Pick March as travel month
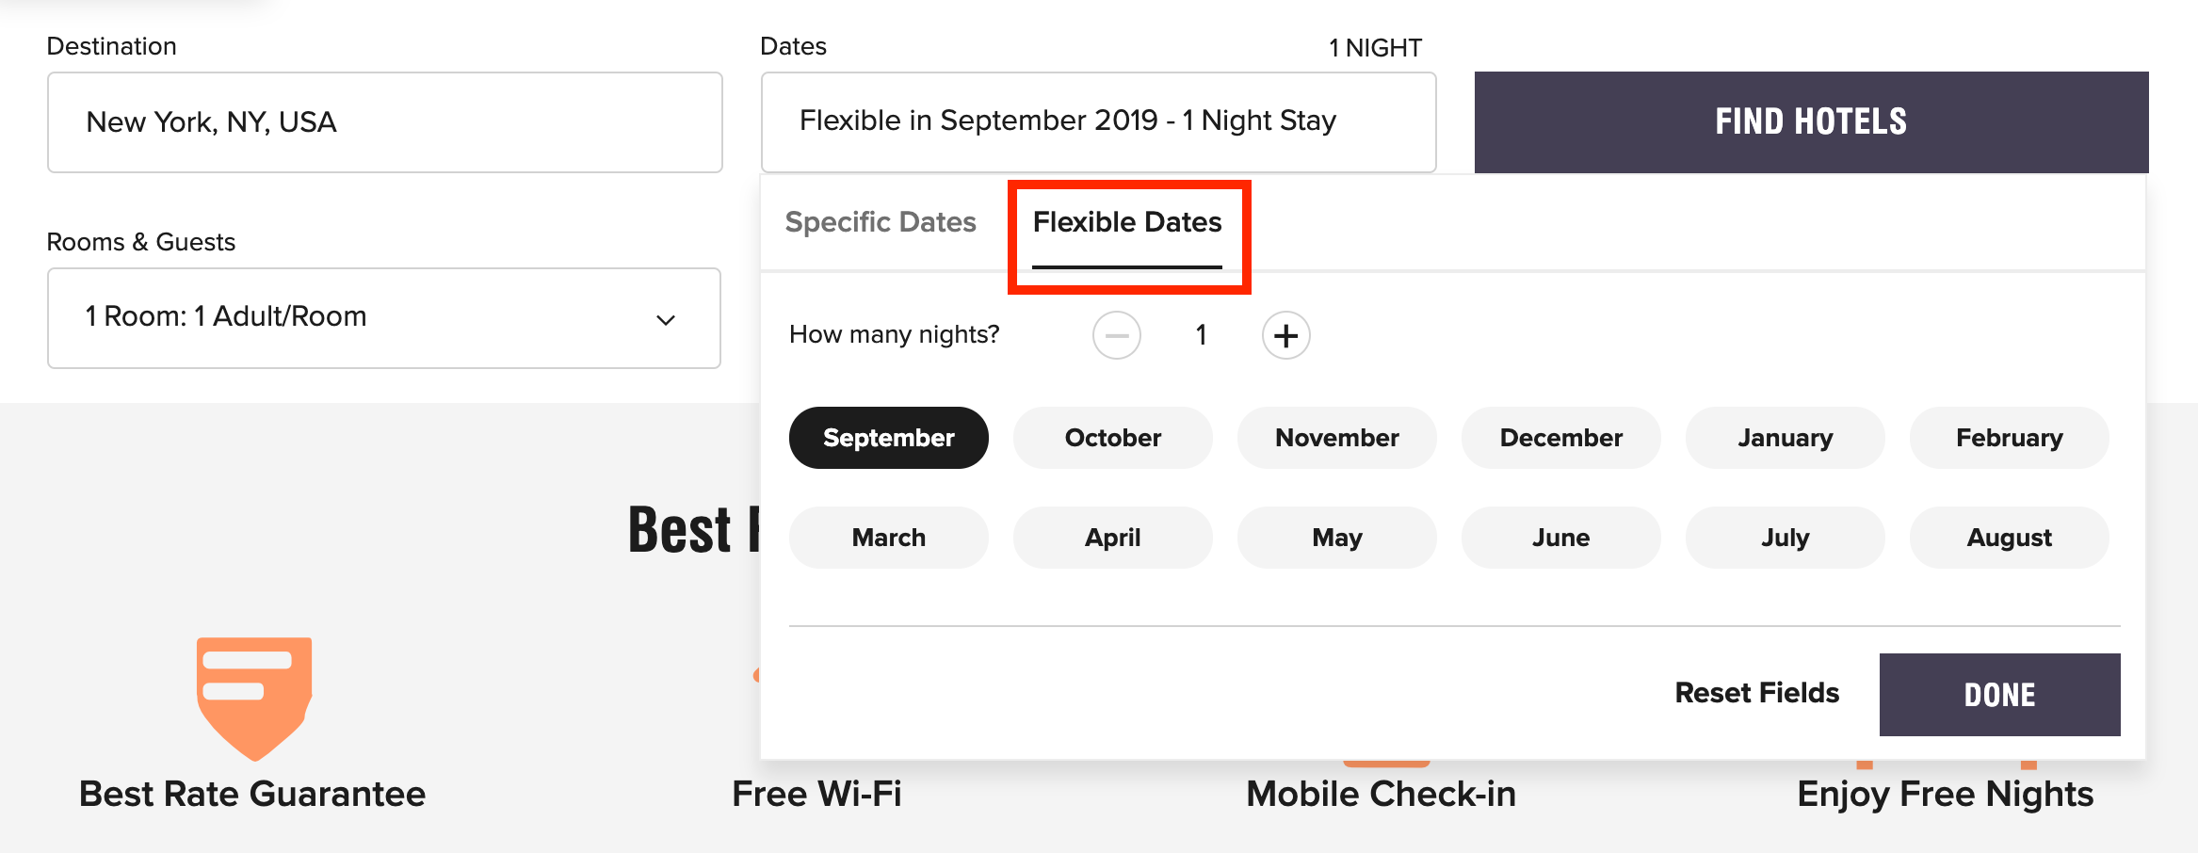This screenshot has height=853, width=2198. (x=888, y=538)
